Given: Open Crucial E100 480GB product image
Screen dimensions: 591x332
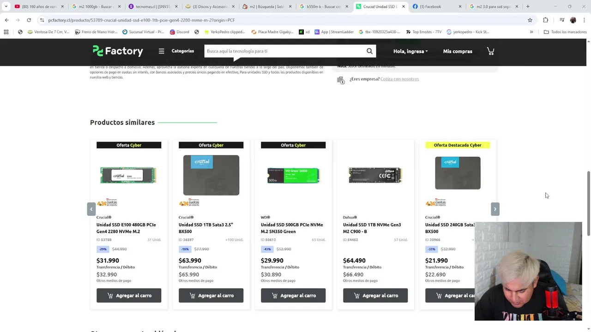Looking at the screenshot, I should coord(128,175).
